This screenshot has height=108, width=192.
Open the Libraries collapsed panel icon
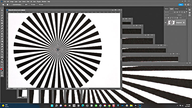pyautogui.click(x=190, y=15)
